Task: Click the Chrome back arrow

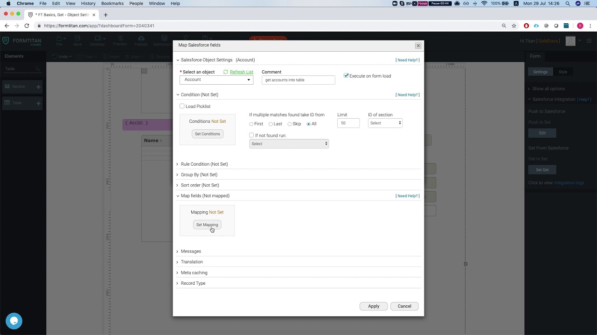Action: (x=7, y=26)
